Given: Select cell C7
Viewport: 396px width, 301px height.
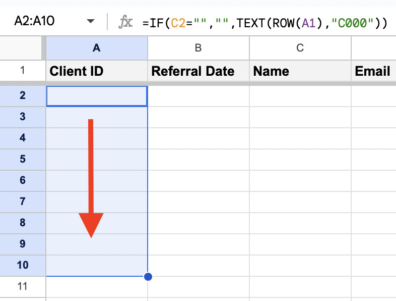Looking at the screenshot, I should click(300, 202).
